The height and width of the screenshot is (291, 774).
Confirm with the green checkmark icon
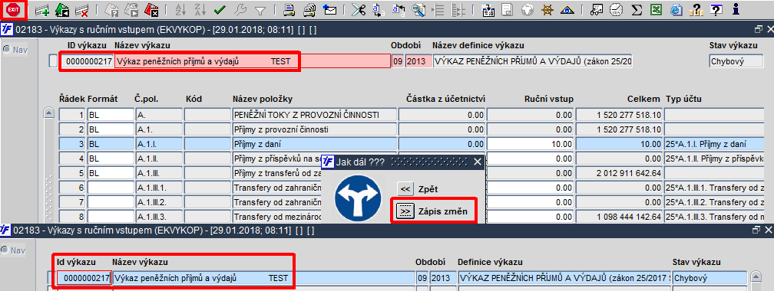tap(220, 9)
